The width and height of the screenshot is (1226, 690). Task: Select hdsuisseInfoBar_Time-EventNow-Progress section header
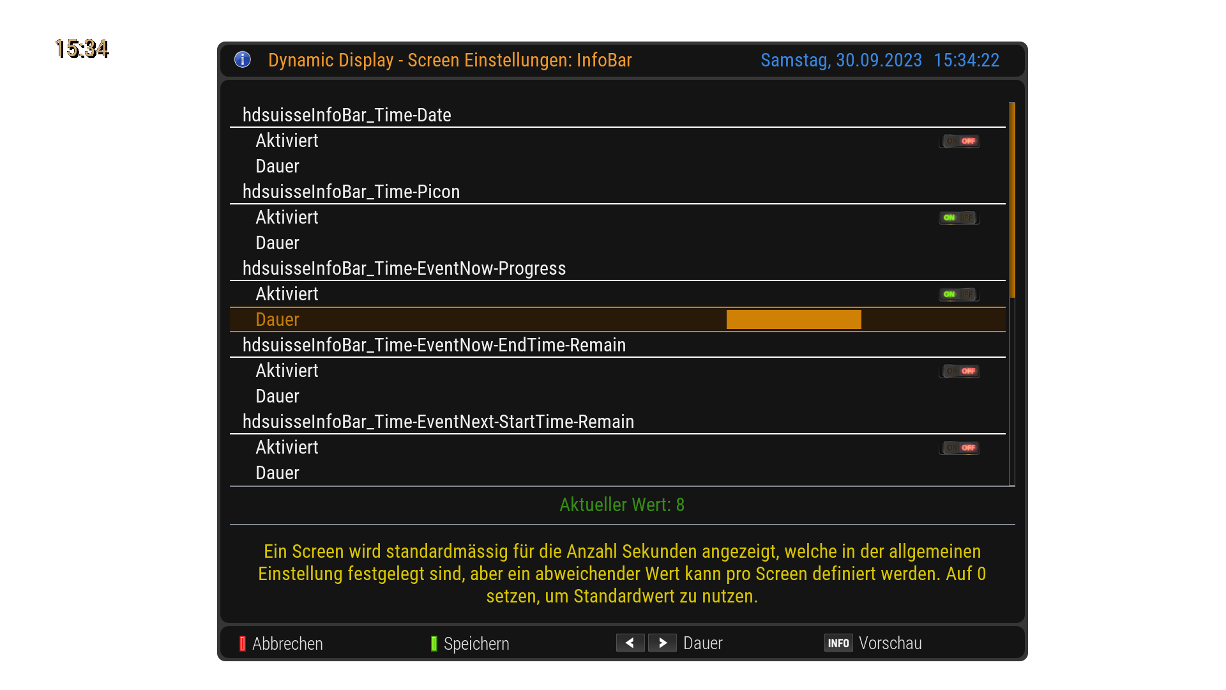point(404,268)
